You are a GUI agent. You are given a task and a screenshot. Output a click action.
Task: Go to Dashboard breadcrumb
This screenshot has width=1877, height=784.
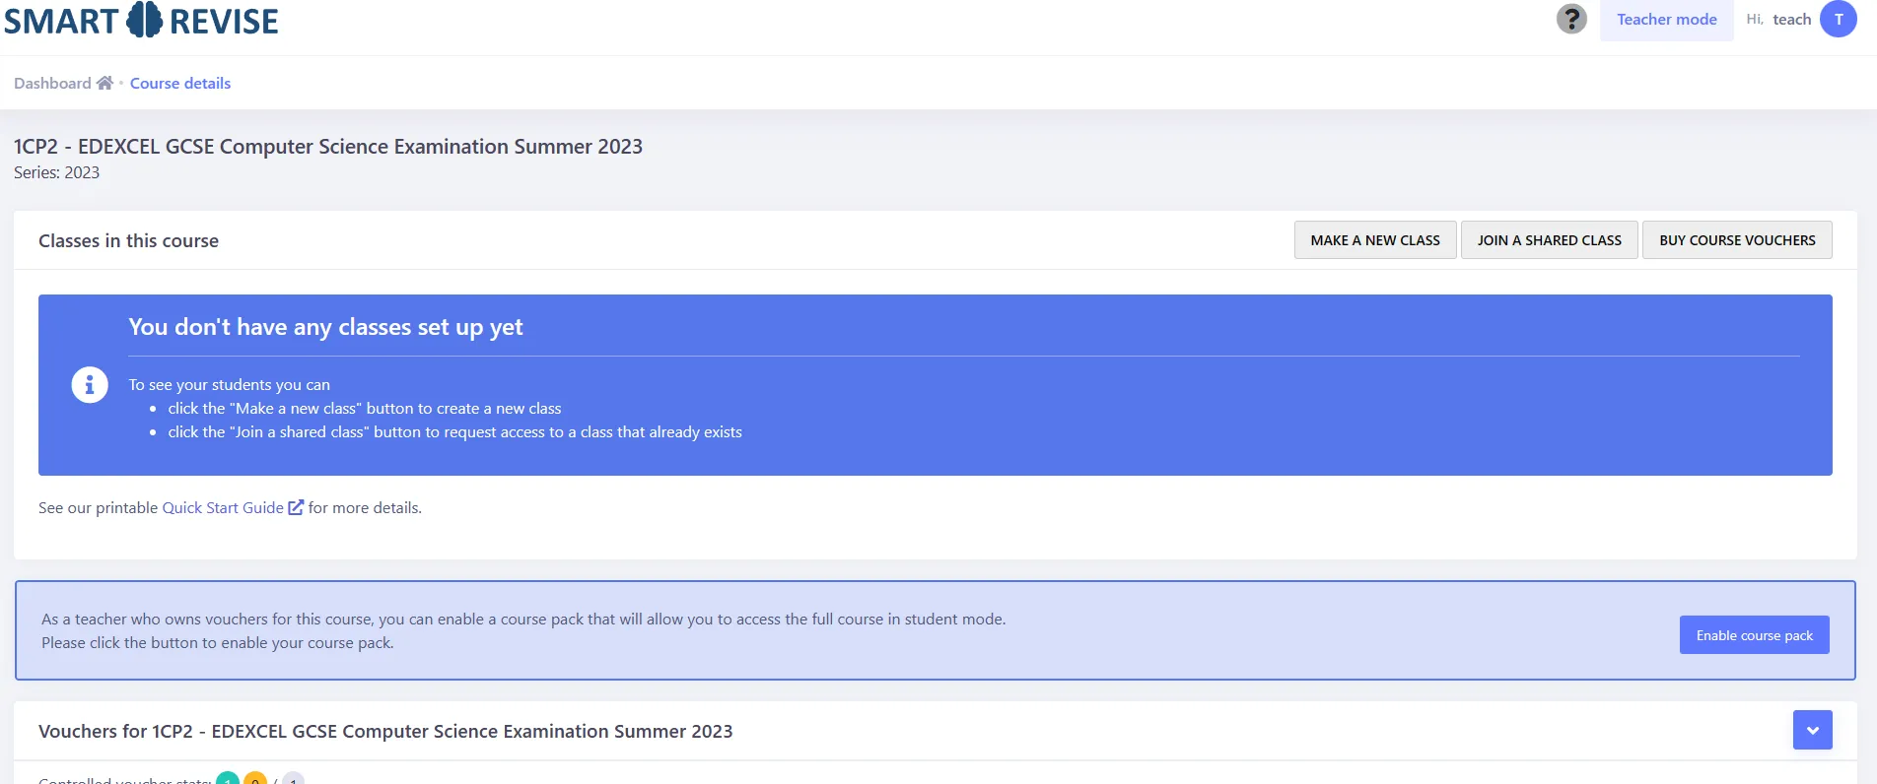click(52, 83)
